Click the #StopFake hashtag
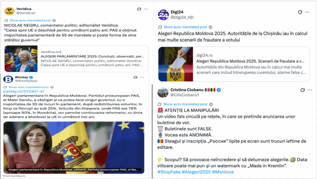Image resolution: width=317 pixels, height=179 pixels. tap(169, 172)
